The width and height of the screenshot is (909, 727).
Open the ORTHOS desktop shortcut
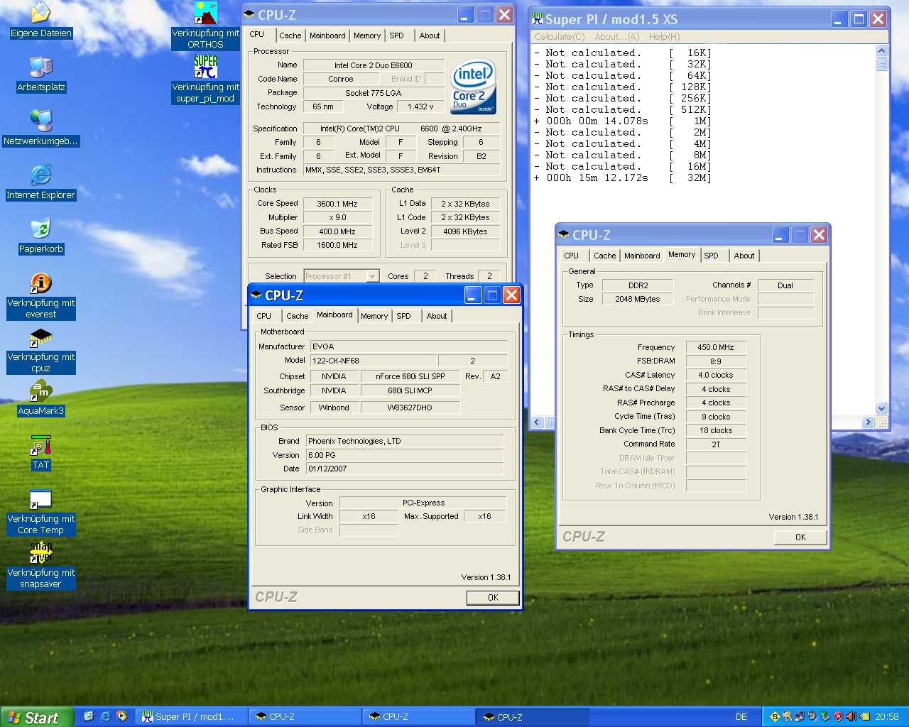pos(205,14)
